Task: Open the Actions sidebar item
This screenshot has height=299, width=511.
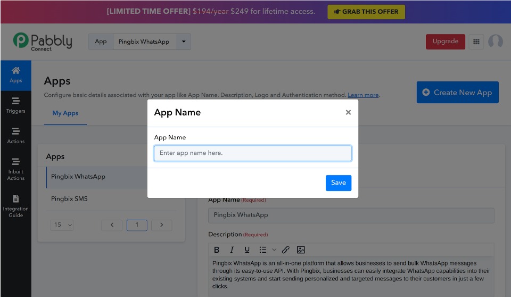Action: tap(15, 136)
